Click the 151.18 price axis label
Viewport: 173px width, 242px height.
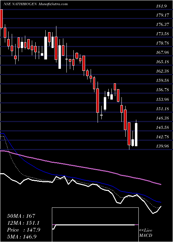(x=163, y=109)
